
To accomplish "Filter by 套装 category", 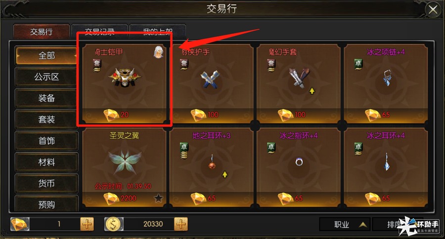I will click(46, 119).
